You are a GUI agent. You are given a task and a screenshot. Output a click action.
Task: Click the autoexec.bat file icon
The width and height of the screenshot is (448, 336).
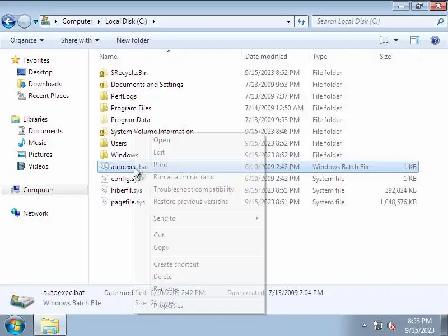104,166
